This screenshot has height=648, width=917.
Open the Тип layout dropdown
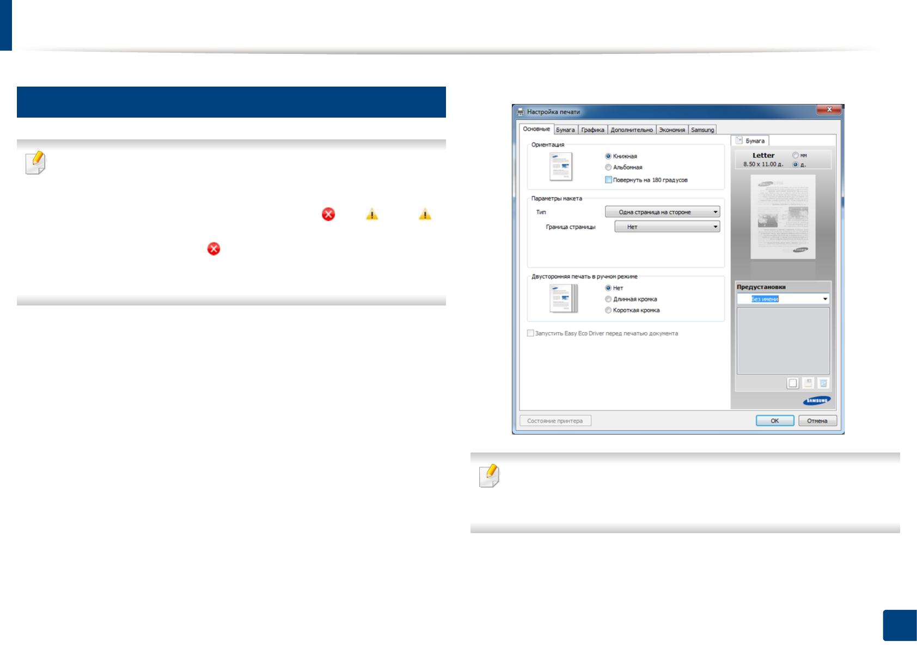[x=662, y=212]
